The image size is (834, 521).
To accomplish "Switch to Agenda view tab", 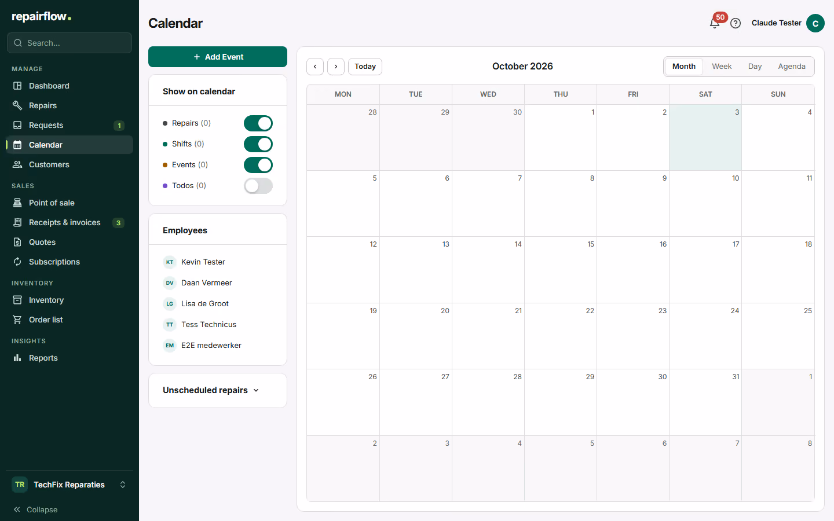I will click(792, 67).
